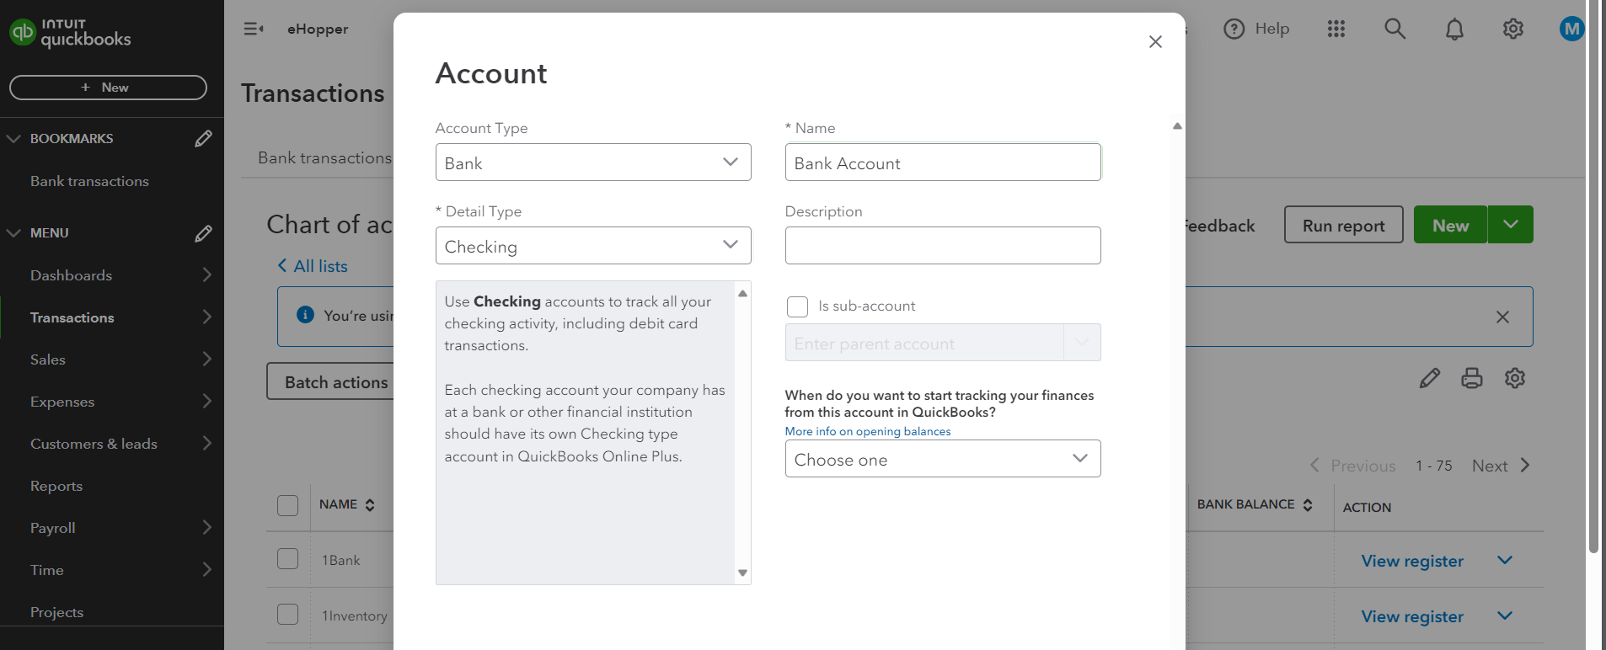Expand actions arrow for 1Inventory row
Screen dimensions: 1606x650
pos(1505,615)
